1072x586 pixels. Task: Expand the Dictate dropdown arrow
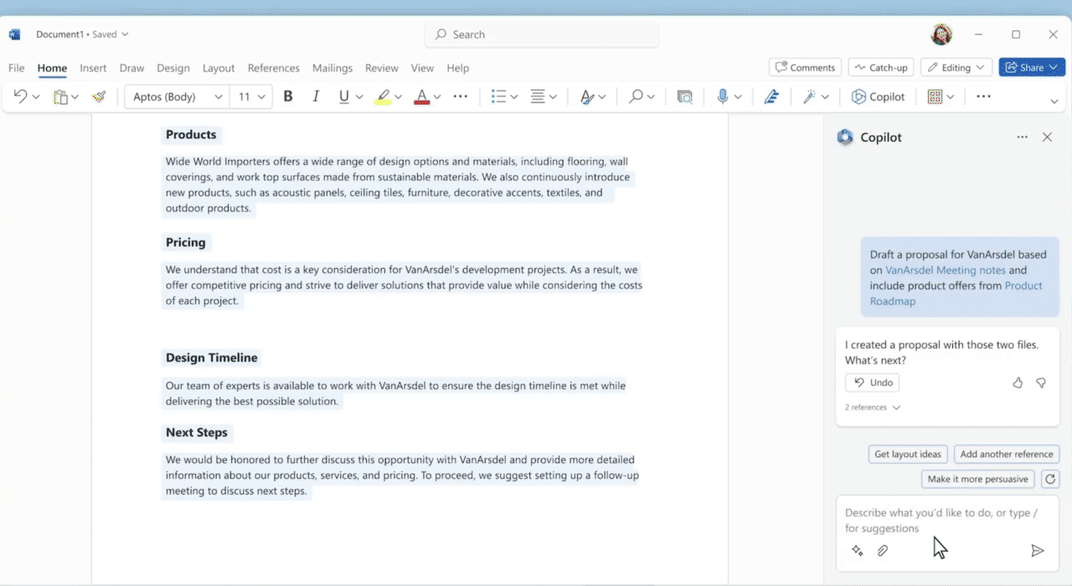pyautogui.click(x=738, y=97)
